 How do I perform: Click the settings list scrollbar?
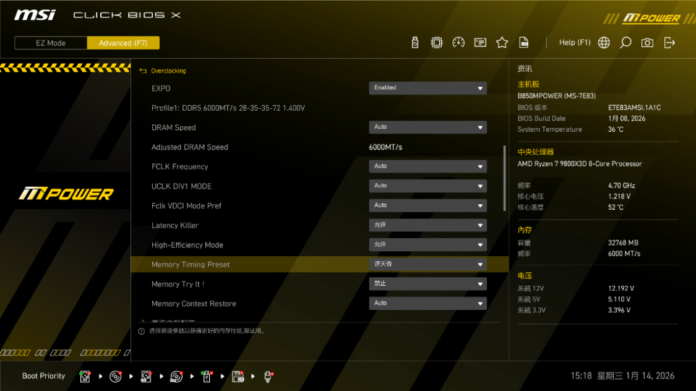tap(504, 178)
